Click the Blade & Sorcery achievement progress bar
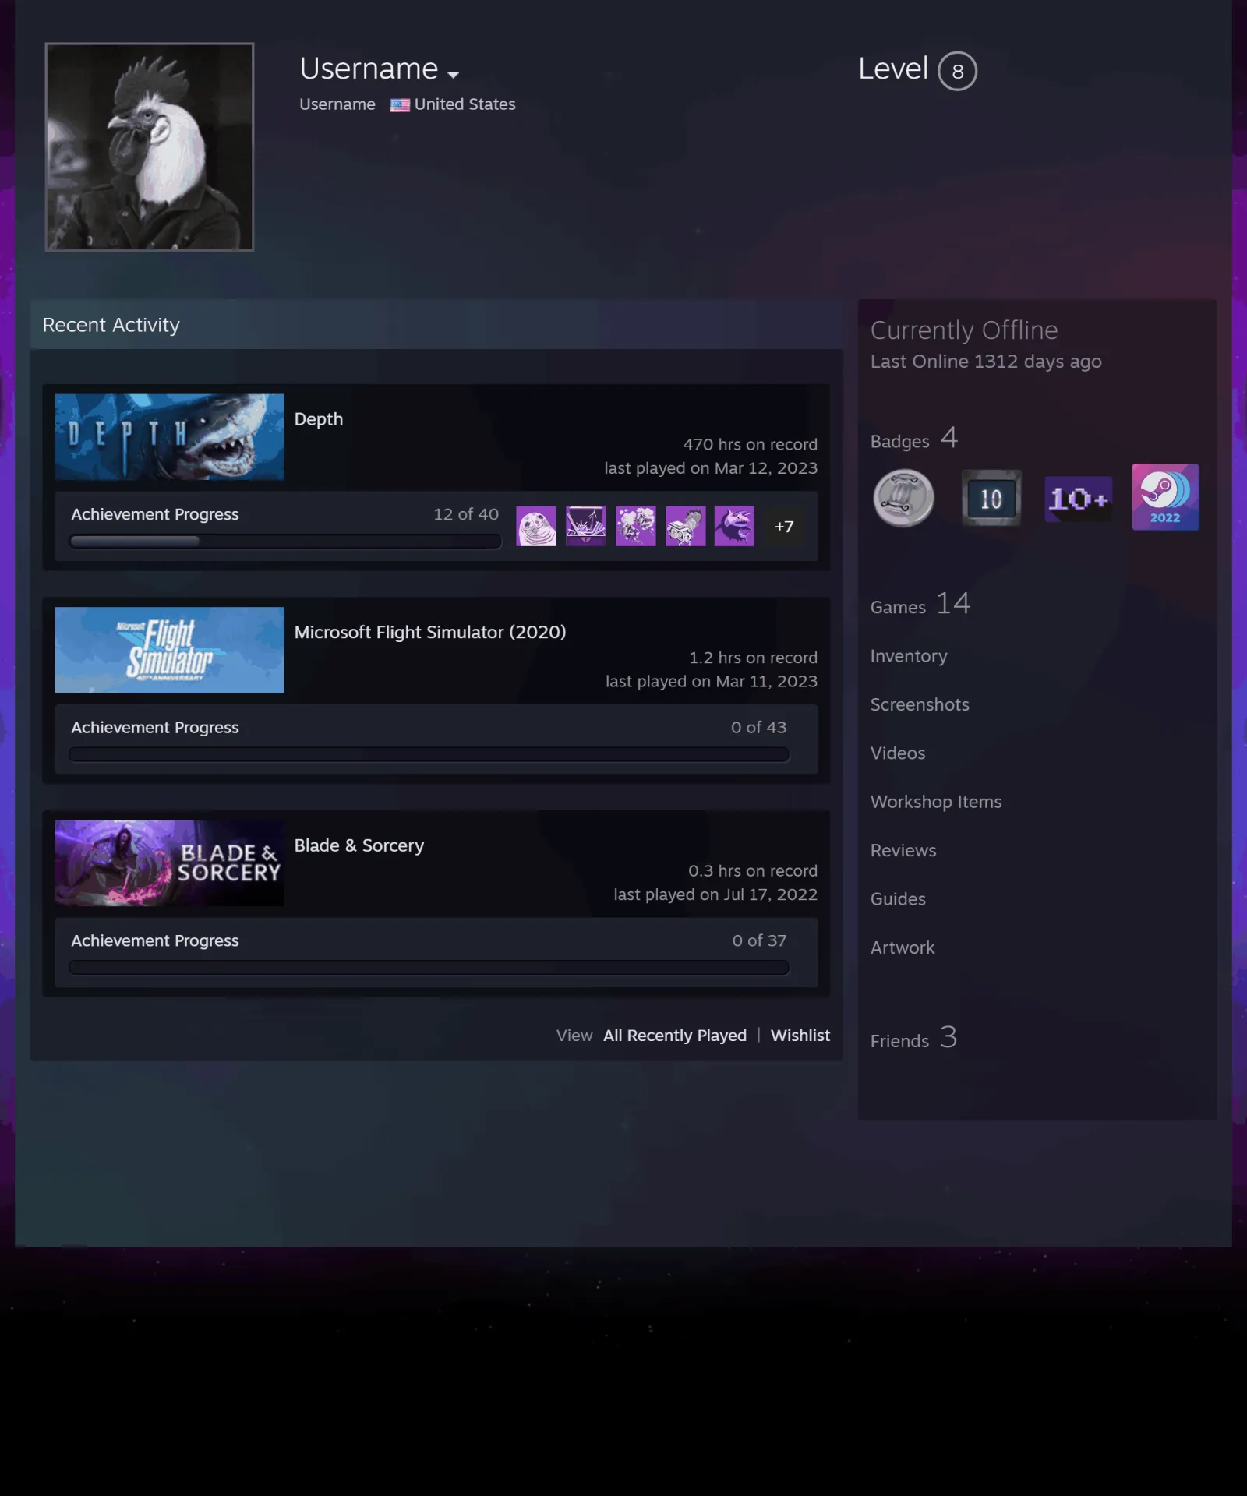This screenshot has width=1247, height=1496. [x=429, y=968]
